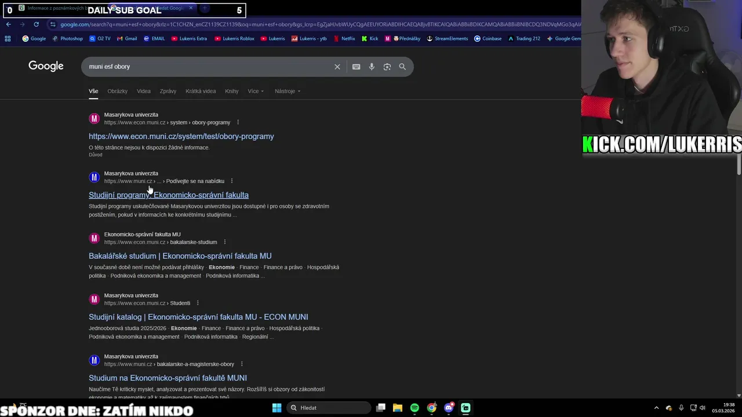742x417 pixels.
Task: Submit search with magnifier icon
Action: 402,67
